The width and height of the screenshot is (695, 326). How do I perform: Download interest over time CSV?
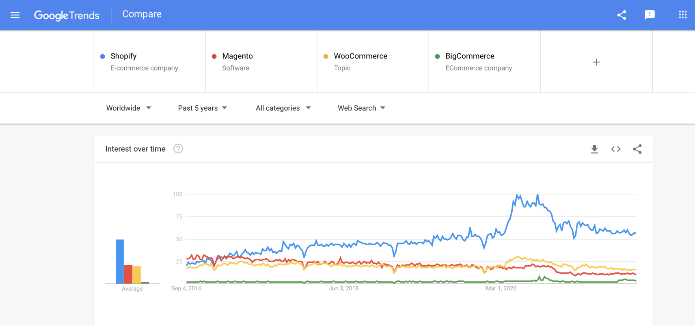[594, 149]
